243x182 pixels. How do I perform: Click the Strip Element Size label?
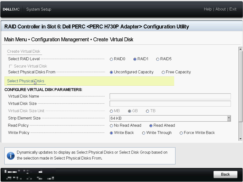pos(24,118)
